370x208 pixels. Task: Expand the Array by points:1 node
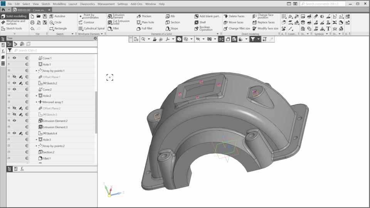click(37, 71)
